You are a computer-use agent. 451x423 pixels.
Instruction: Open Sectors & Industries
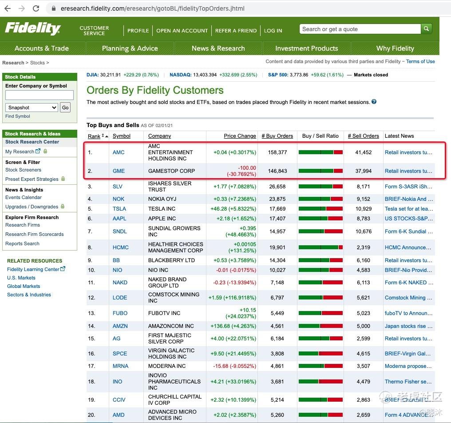point(29,295)
